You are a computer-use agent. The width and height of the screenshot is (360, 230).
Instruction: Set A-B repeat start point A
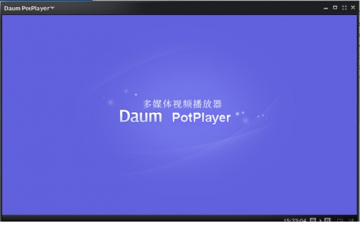click(313, 220)
